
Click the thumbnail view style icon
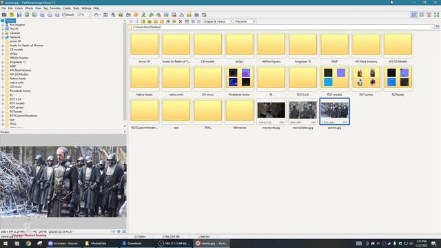[x=187, y=21]
